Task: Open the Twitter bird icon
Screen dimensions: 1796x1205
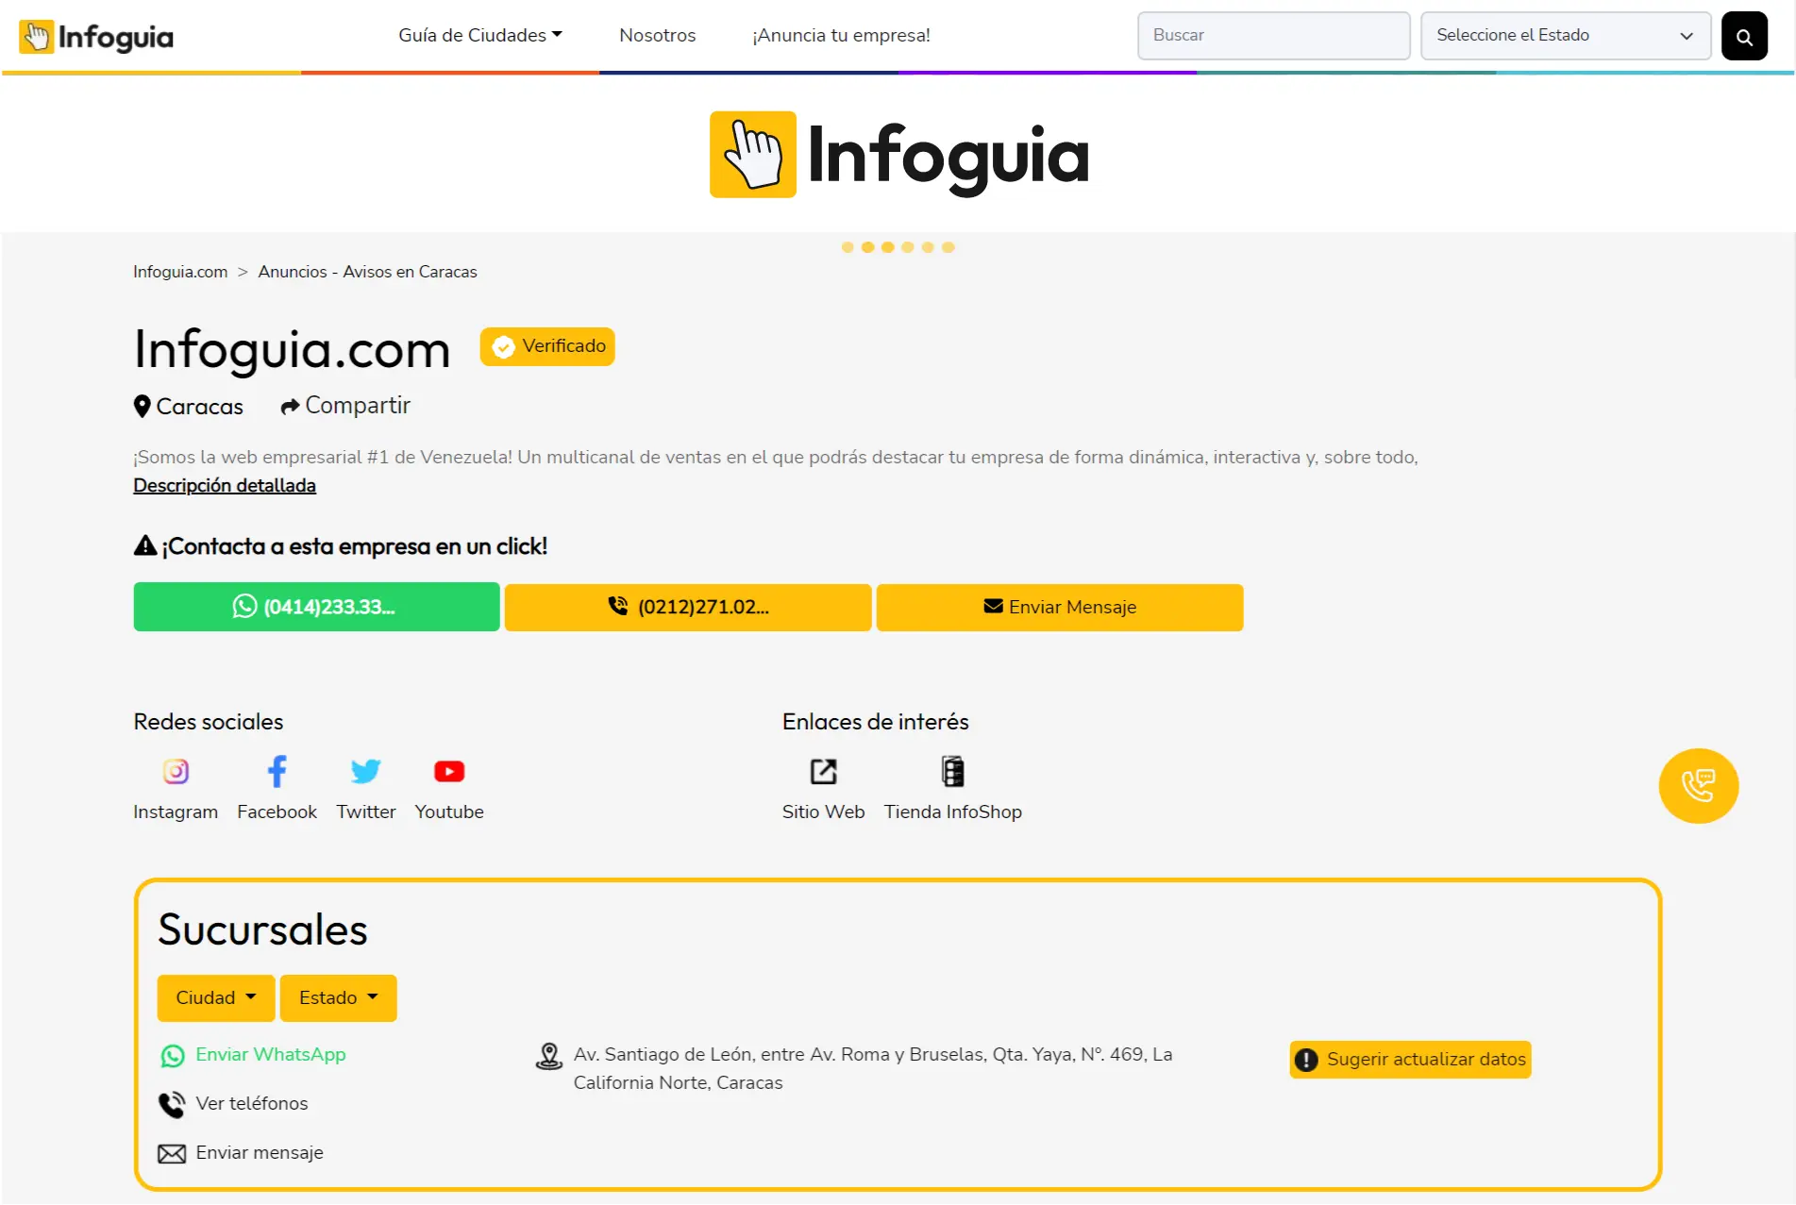Action: [x=365, y=772]
